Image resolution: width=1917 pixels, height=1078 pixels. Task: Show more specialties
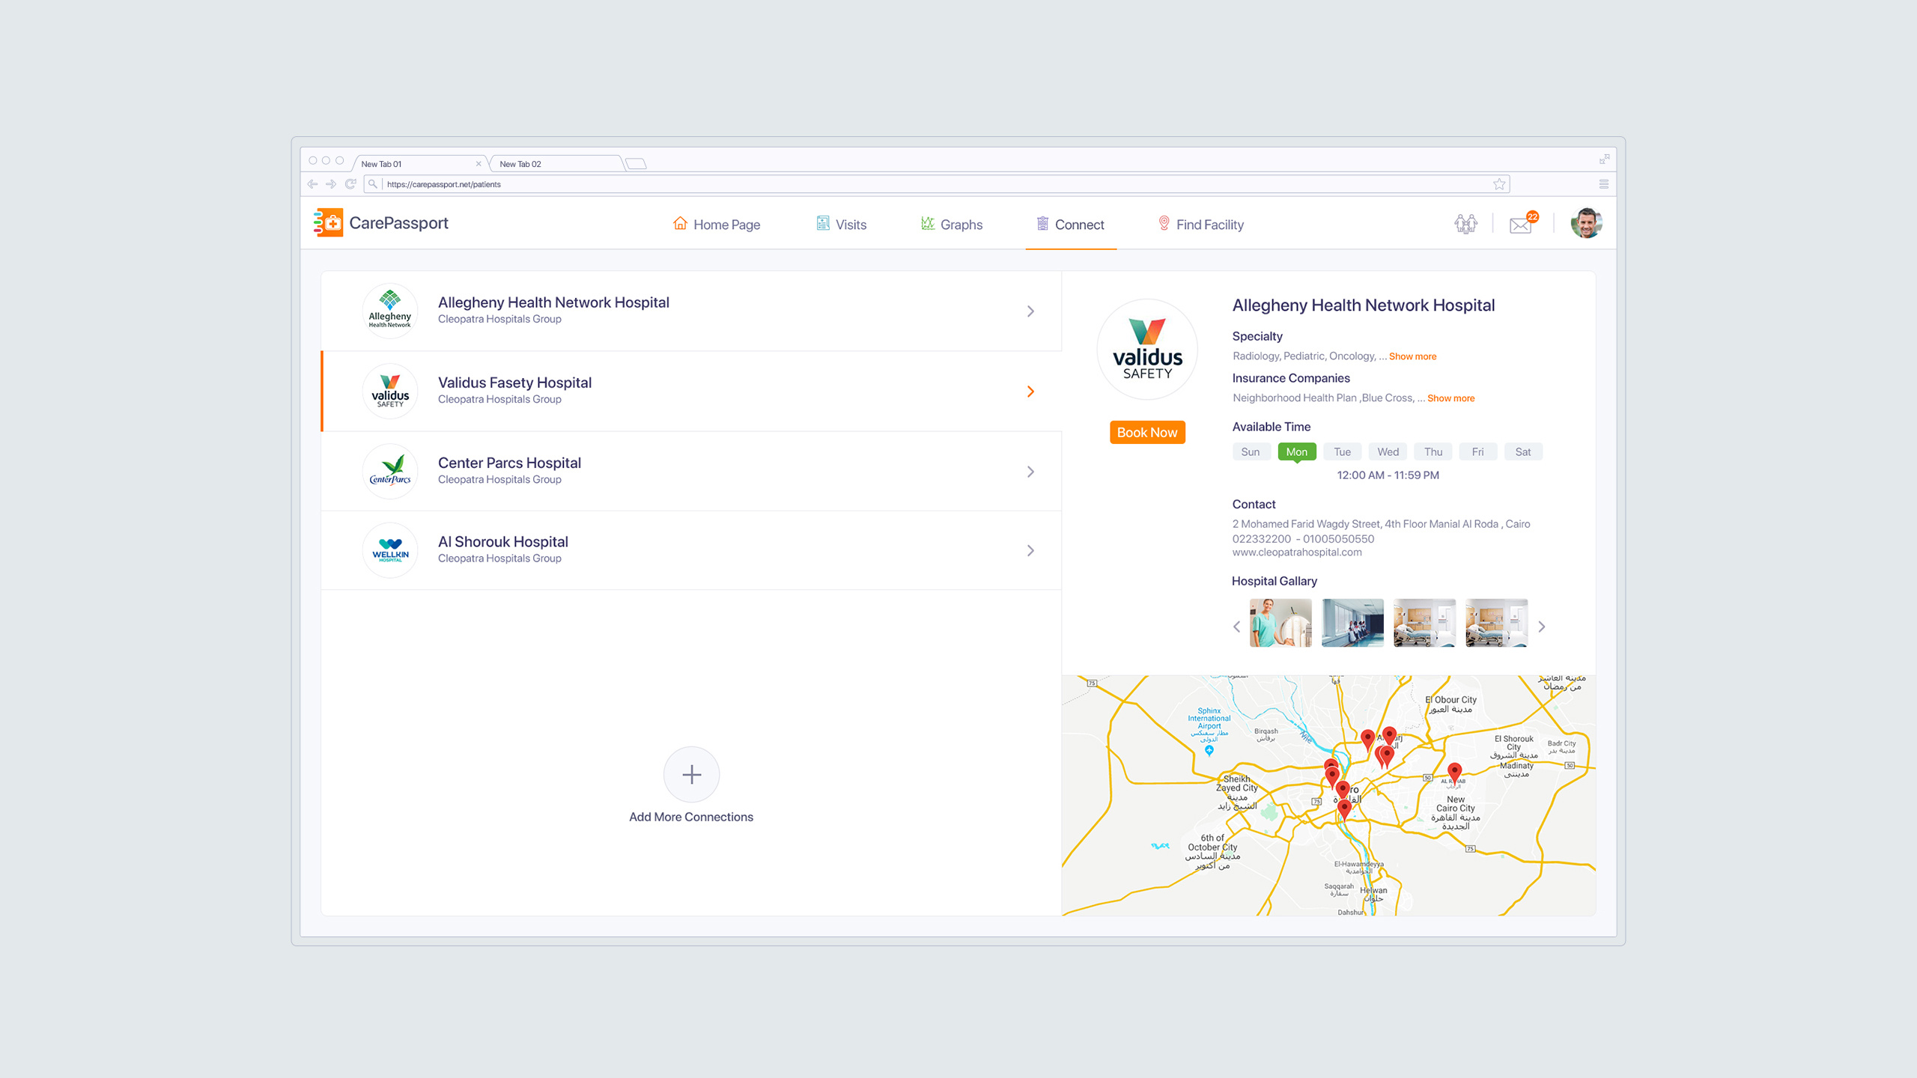(1412, 356)
